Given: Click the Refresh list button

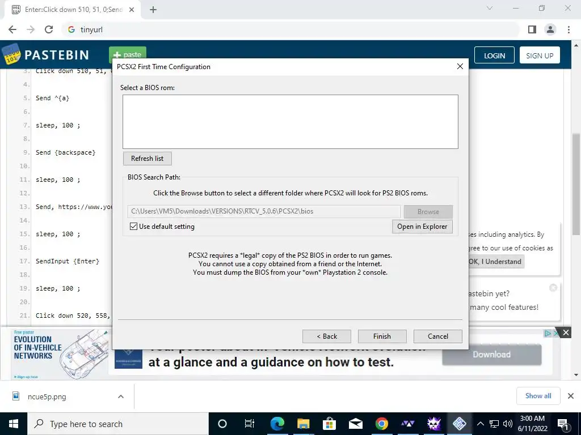Looking at the screenshot, I should pyautogui.click(x=147, y=159).
